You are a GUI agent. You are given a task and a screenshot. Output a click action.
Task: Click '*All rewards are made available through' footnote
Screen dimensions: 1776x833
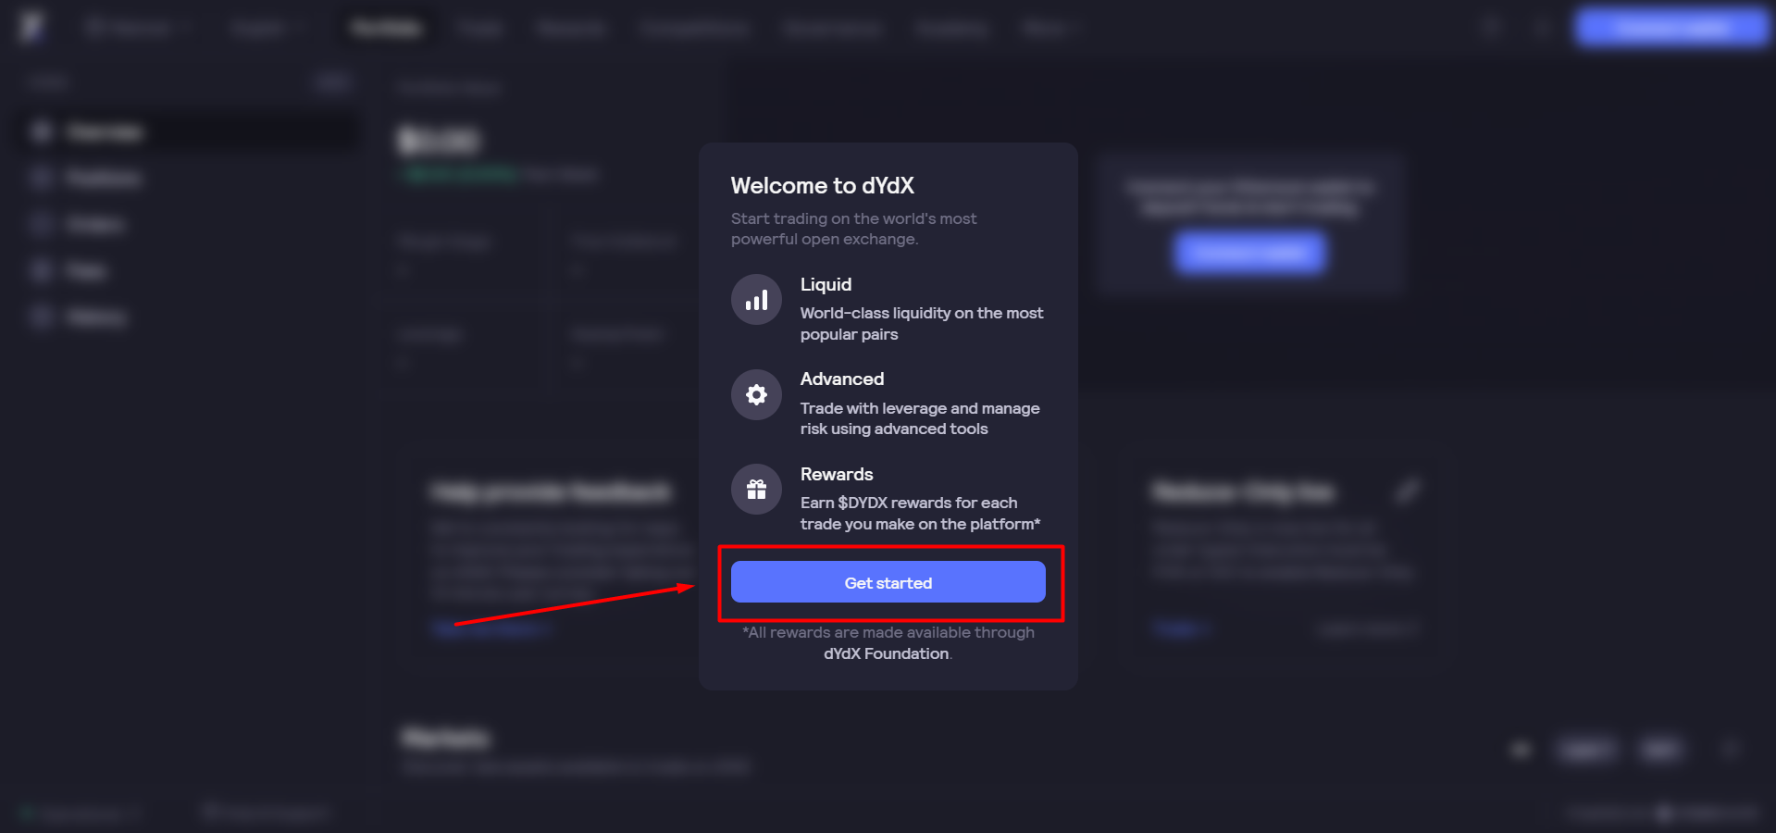(x=888, y=632)
